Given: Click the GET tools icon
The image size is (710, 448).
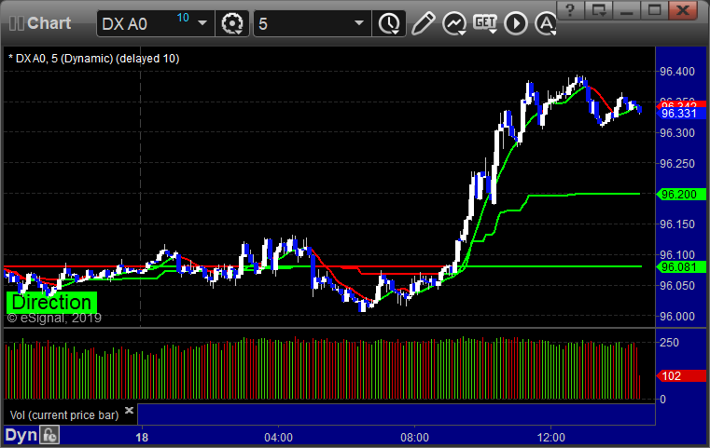Looking at the screenshot, I should point(485,23).
